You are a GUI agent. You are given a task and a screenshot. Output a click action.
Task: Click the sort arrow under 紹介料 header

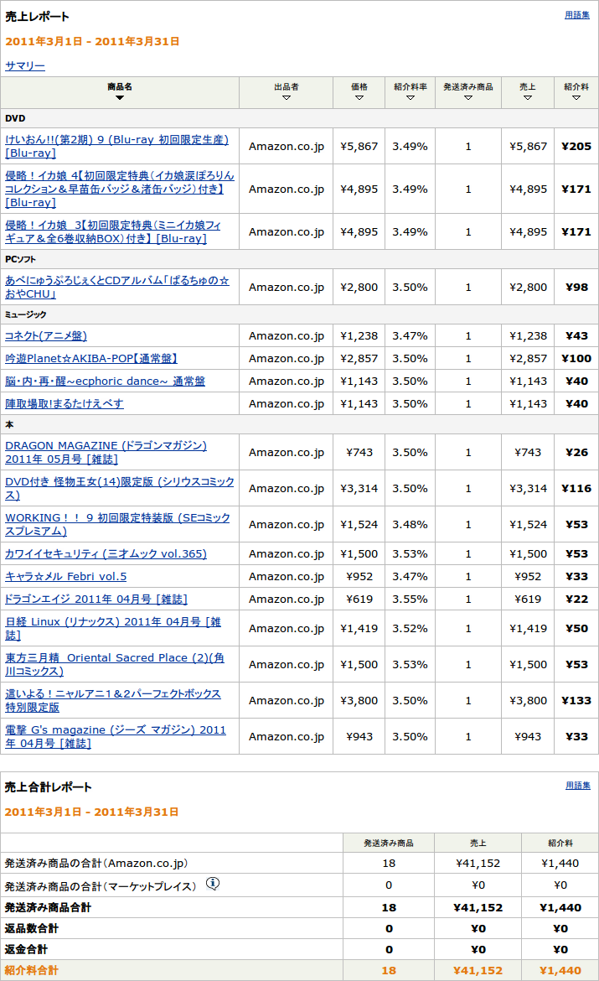click(x=576, y=98)
